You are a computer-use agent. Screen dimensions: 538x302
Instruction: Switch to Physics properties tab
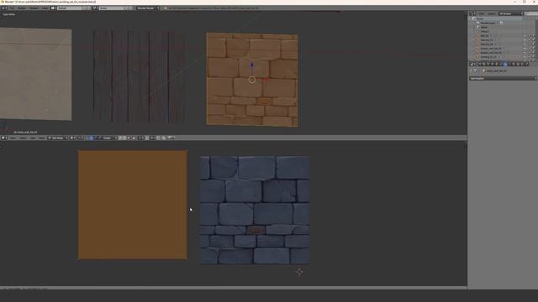pos(527,65)
